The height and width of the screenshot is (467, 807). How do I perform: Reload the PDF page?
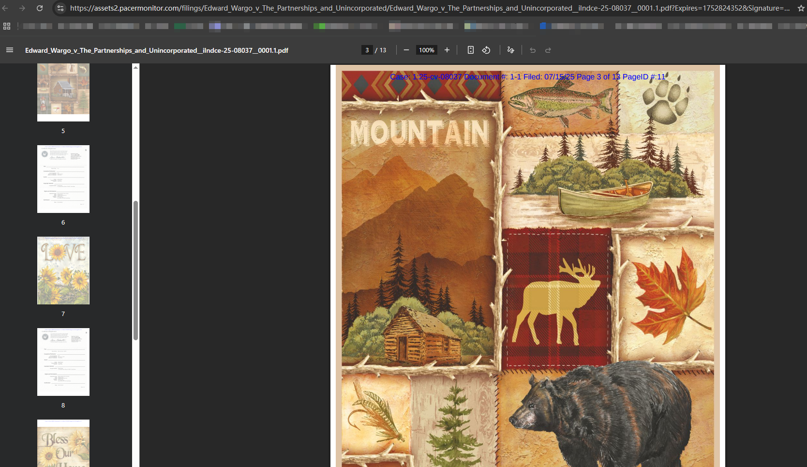click(x=40, y=8)
